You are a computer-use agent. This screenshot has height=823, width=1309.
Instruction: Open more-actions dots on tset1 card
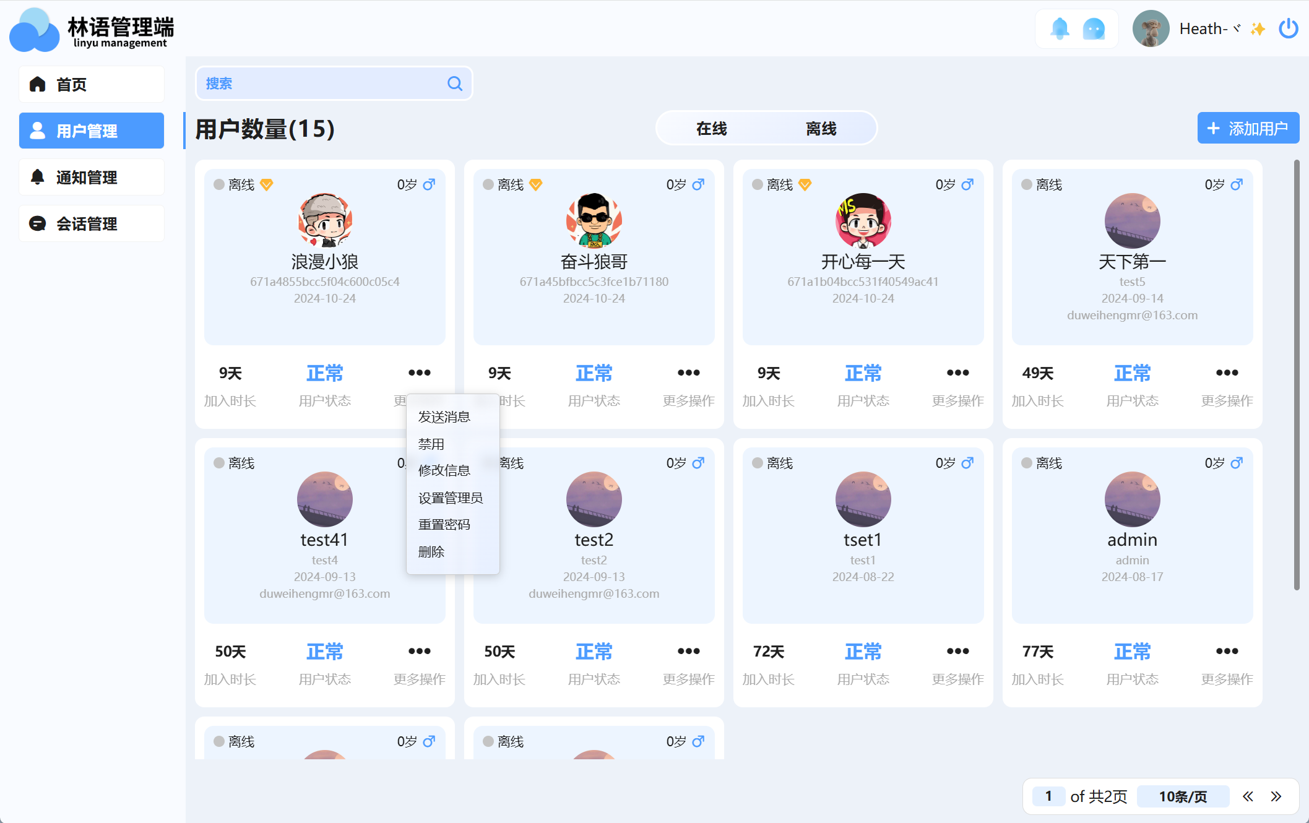click(957, 651)
